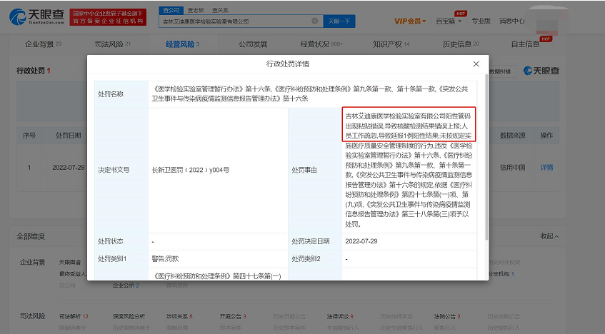
Task: Select the 司法风险 navigation tab
Action: (x=109, y=44)
